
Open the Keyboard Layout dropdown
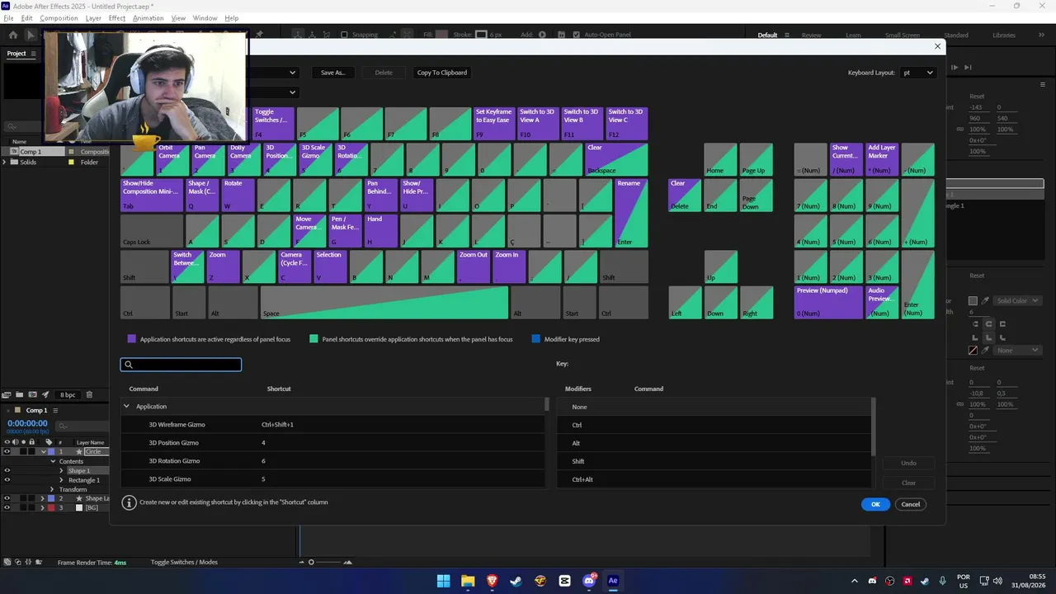click(x=917, y=73)
